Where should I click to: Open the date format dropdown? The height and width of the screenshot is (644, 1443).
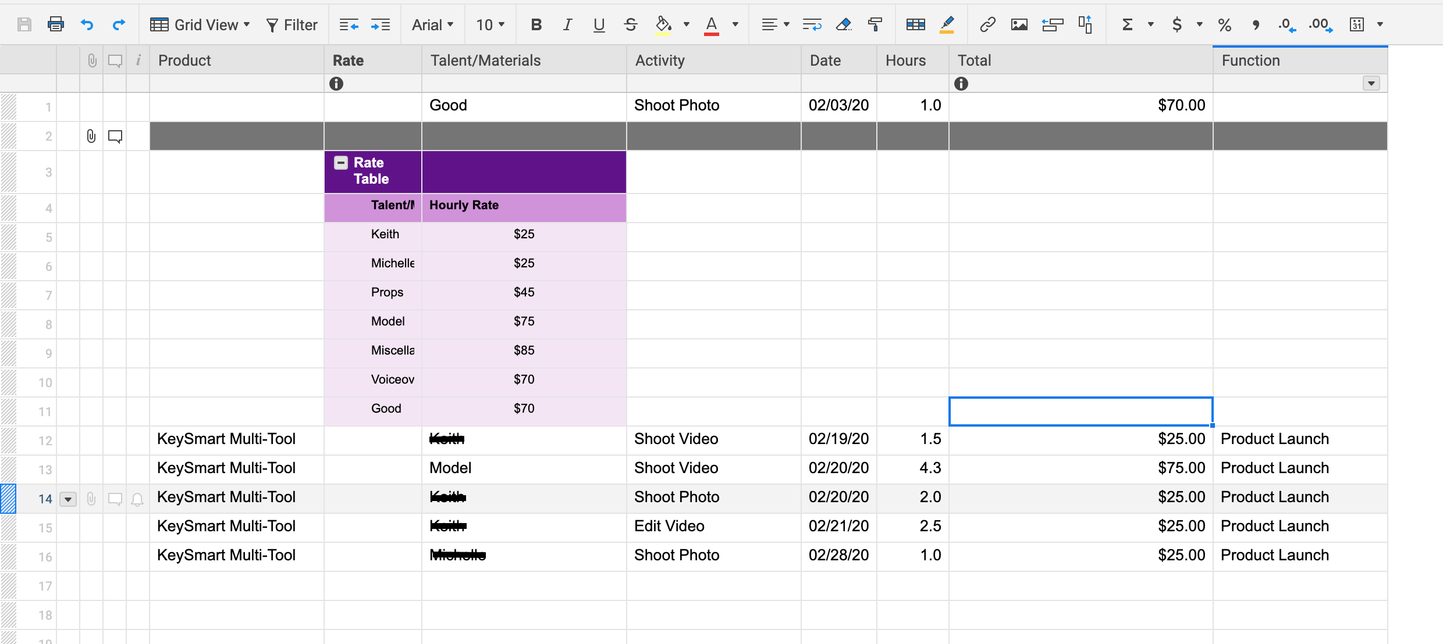point(1380,24)
